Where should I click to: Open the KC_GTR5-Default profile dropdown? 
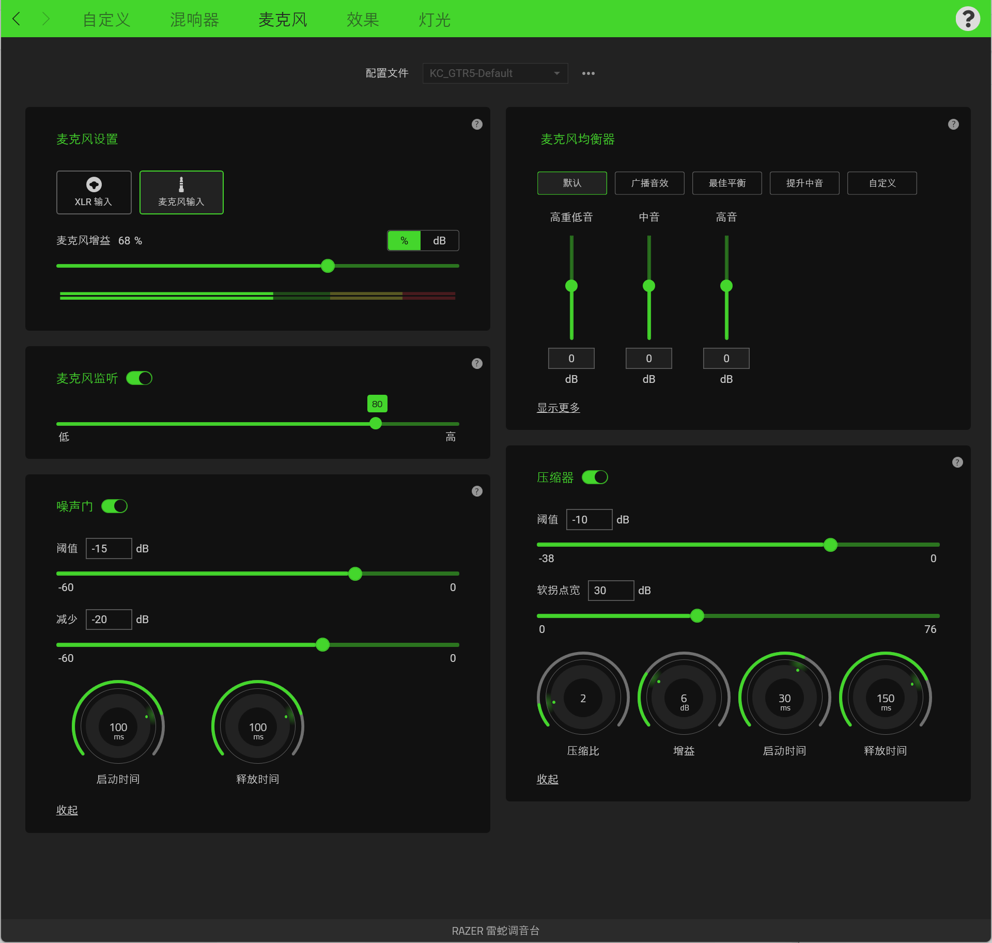pos(495,73)
